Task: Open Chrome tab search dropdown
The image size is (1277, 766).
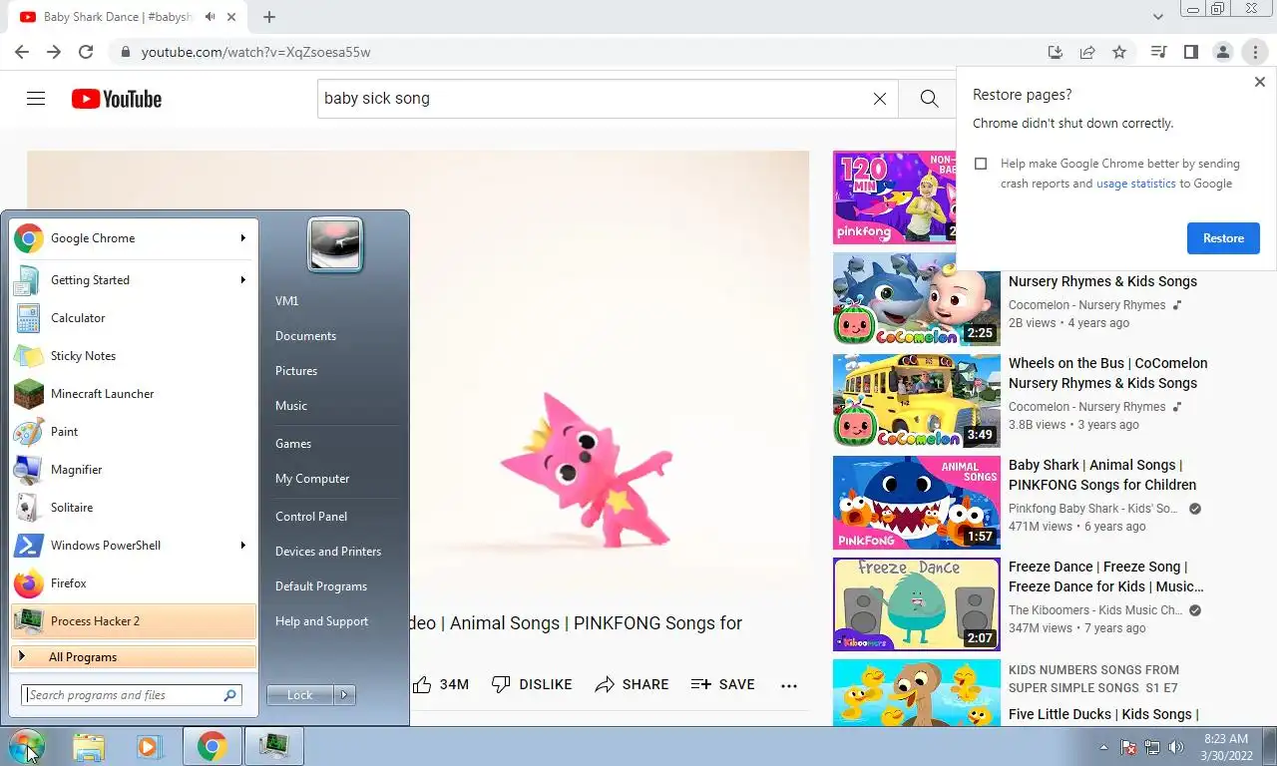Action: (1158, 17)
